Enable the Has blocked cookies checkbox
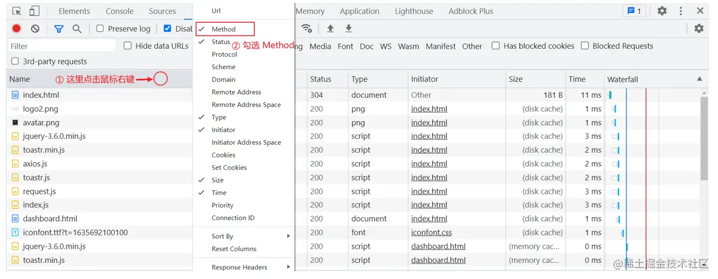The image size is (718, 279). 496,46
